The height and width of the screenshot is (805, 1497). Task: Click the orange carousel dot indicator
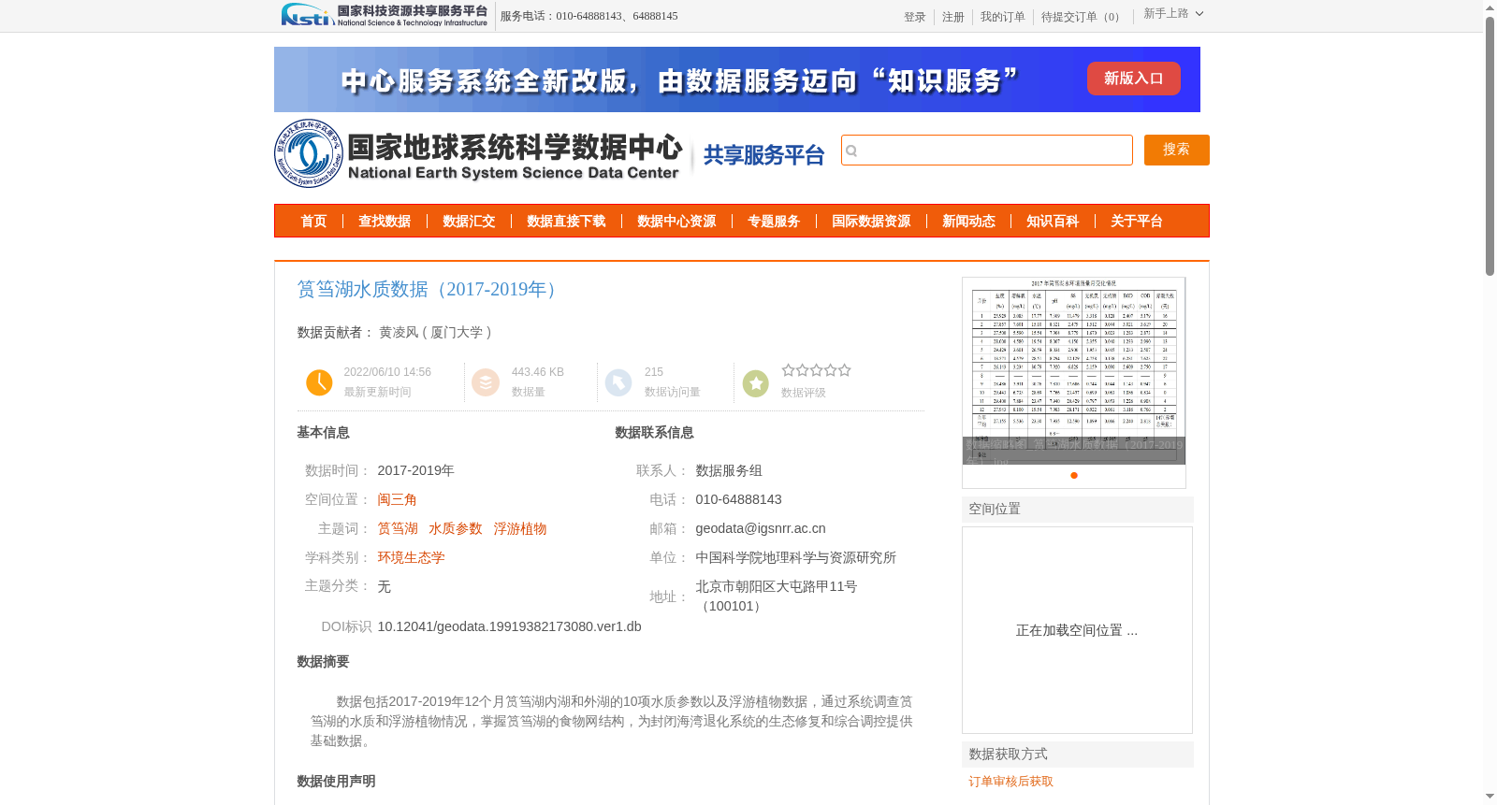click(1074, 475)
